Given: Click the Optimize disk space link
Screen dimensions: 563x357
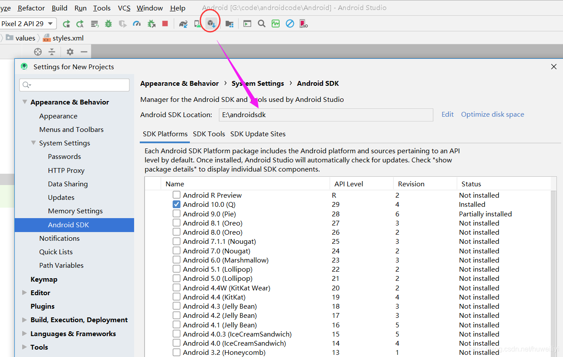Looking at the screenshot, I should pos(492,115).
